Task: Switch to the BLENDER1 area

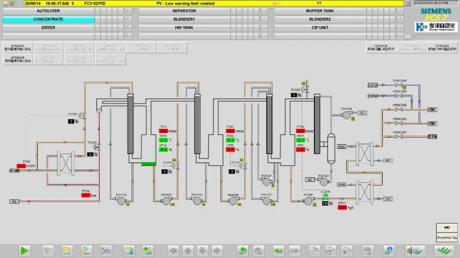Action: coord(184,19)
